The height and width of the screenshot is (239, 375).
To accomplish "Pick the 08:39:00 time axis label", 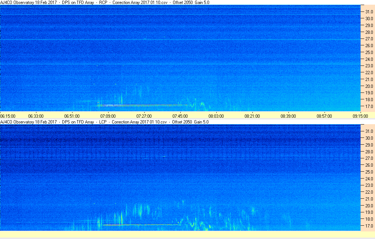I will pyautogui.click(x=288, y=116).
